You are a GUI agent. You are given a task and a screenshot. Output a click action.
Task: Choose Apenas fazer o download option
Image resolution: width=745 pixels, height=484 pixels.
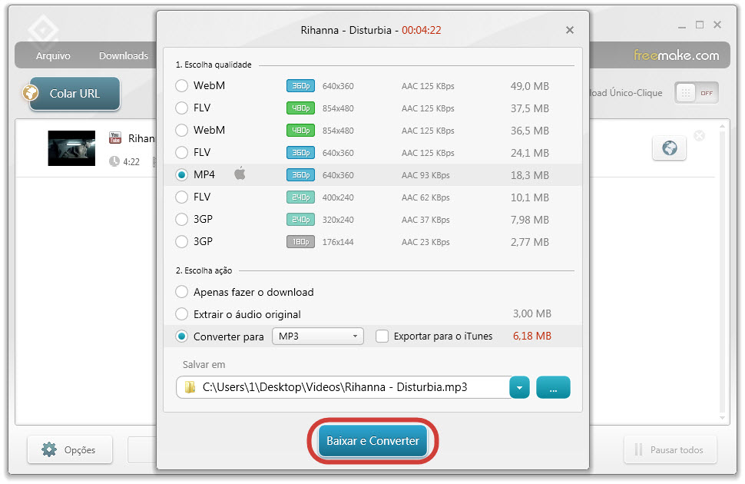coord(181,292)
